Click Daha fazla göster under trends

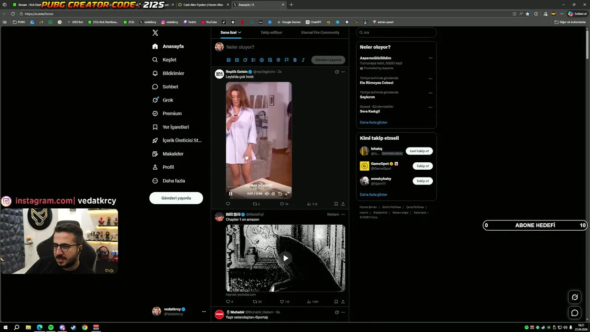[373, 122]
